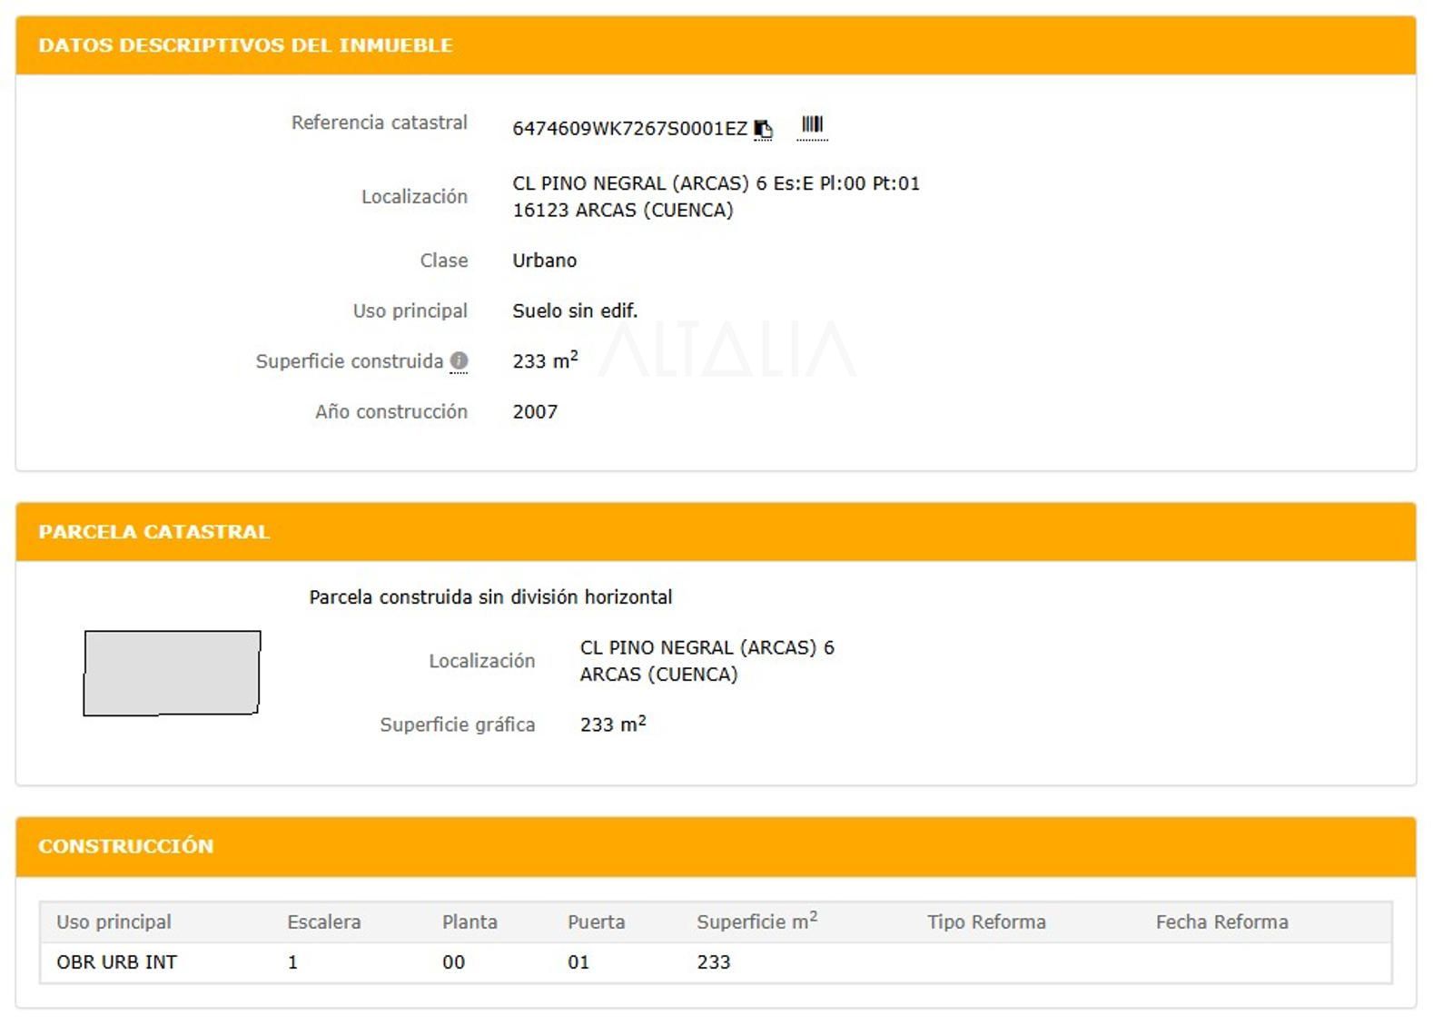Viewport: 1453px width, 1025px height.
Task: Click the Tipo Reforma column header
Action: point(986,922)
